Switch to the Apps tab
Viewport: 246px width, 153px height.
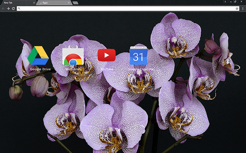[x=55, y=3]
